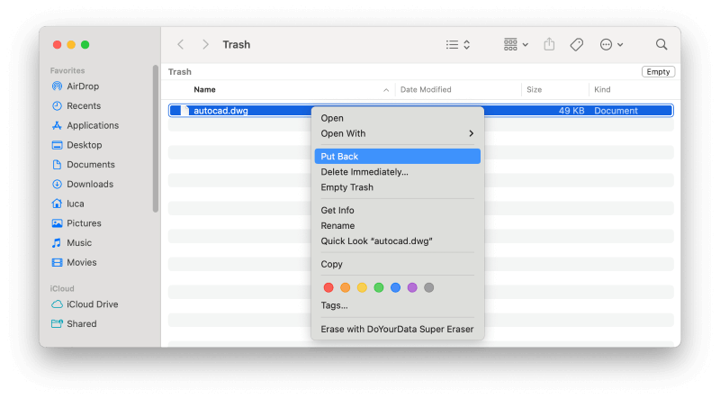Click the Empty button
The width and height of the screenshot is (720, 399).
(658, 72)
